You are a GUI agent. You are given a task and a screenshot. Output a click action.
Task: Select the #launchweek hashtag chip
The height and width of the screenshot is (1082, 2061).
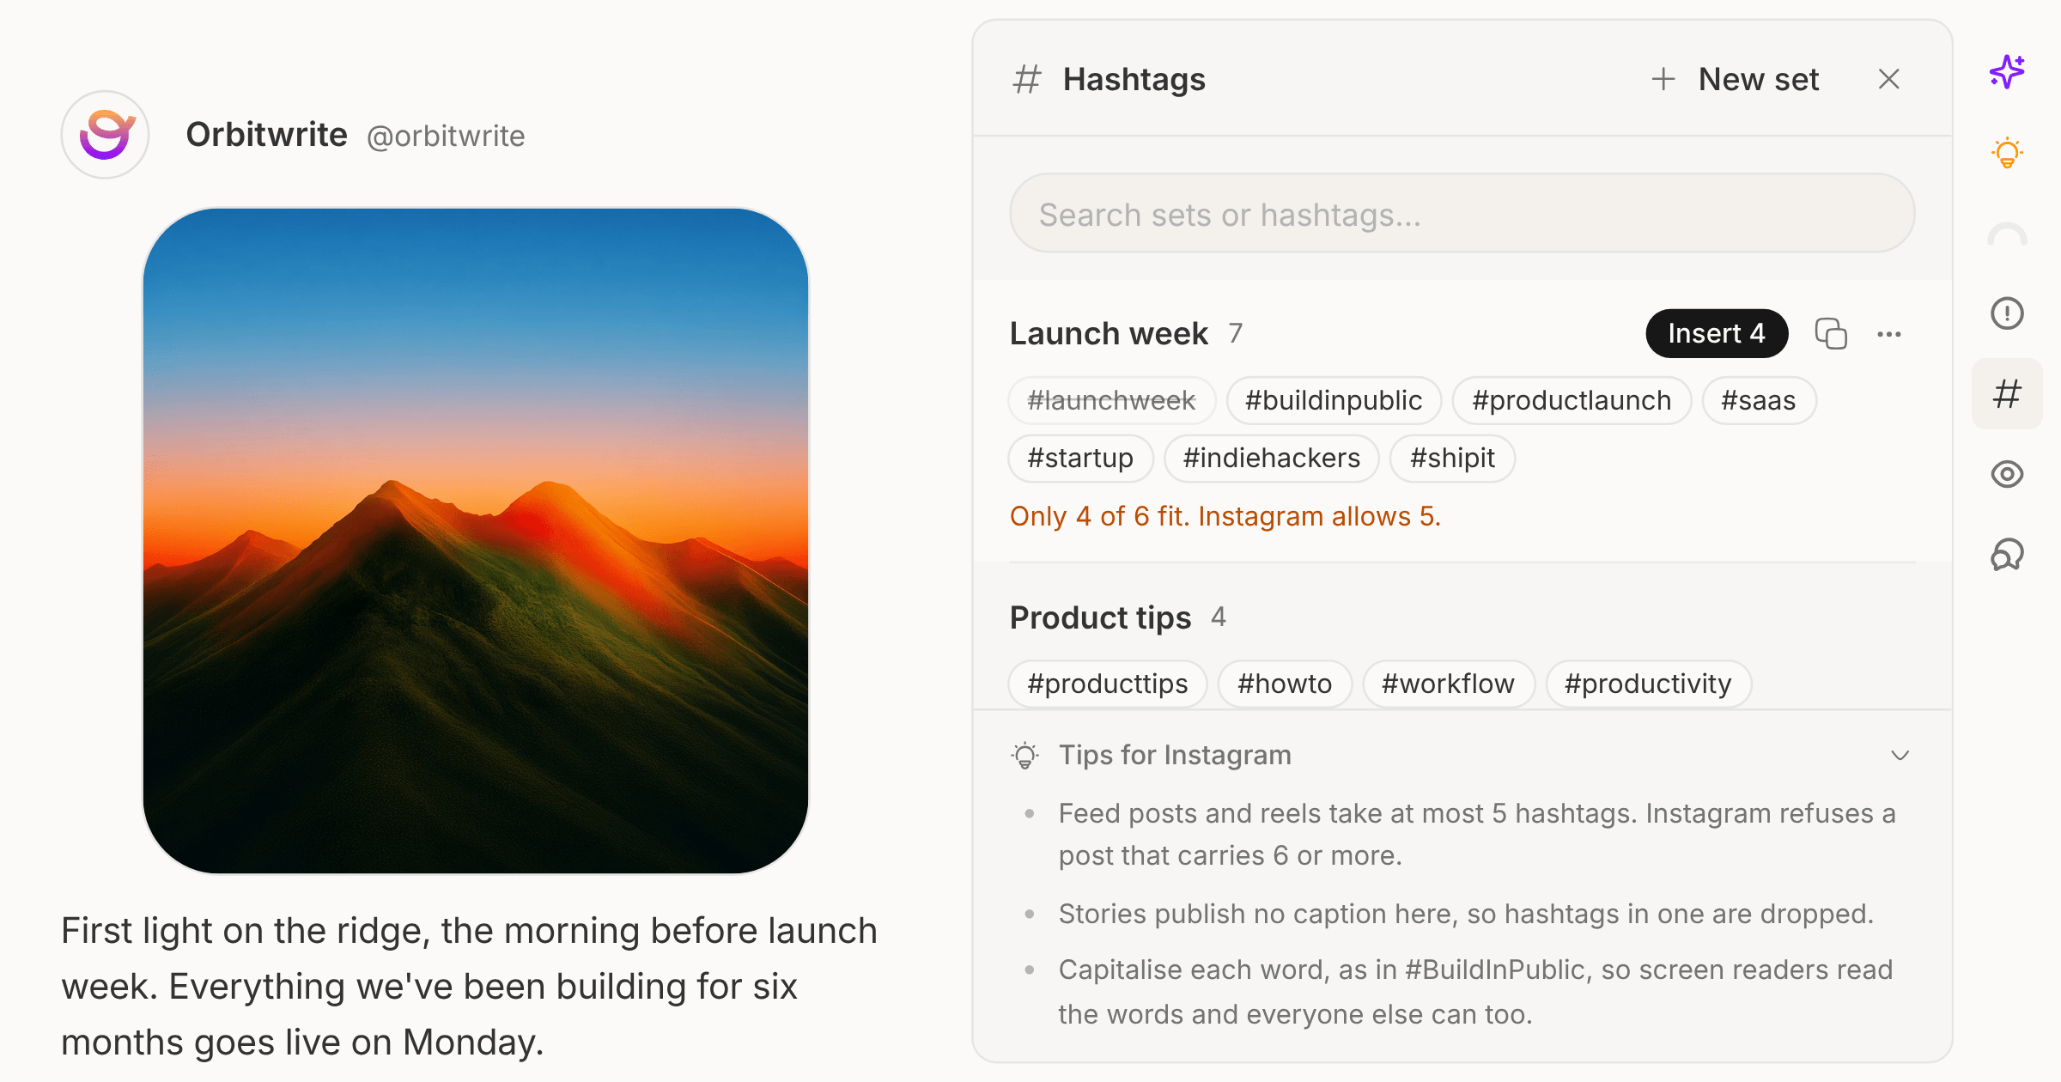1112,400
